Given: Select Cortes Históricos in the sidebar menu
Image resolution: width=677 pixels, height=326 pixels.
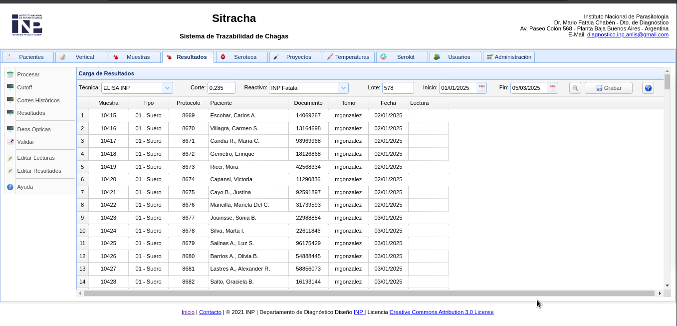Looking at the screenshot, I should click(38, 100).
